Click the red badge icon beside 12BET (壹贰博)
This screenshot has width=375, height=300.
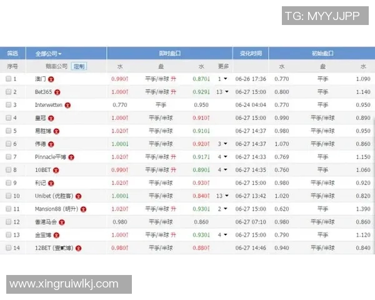[78, 248]
